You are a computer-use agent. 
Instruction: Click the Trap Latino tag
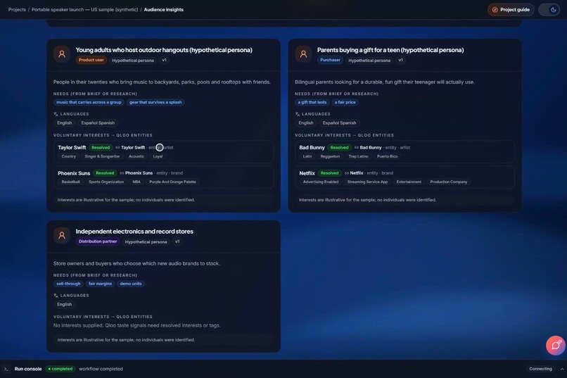(358, 157)
